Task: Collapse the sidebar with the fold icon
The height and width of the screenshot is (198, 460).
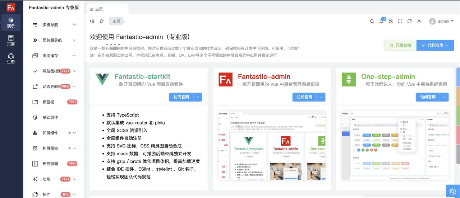Action: click(x=92, y=22)
